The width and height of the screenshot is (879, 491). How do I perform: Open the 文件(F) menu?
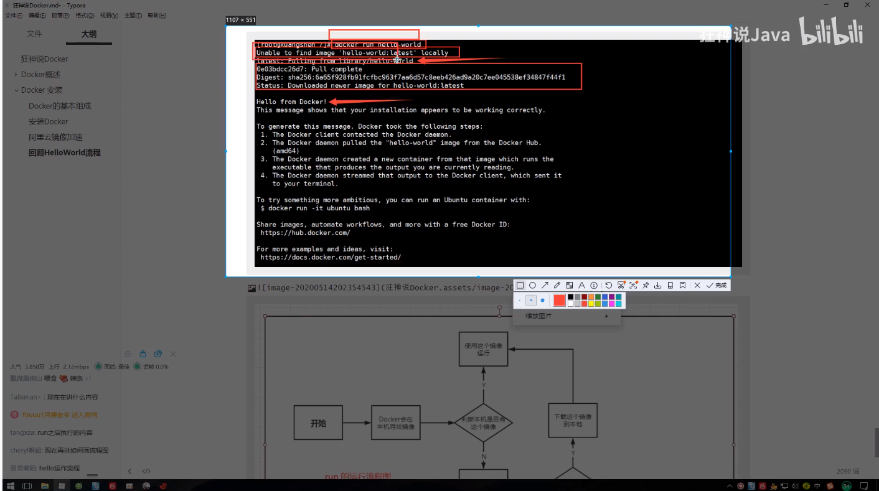pos(14,16)
